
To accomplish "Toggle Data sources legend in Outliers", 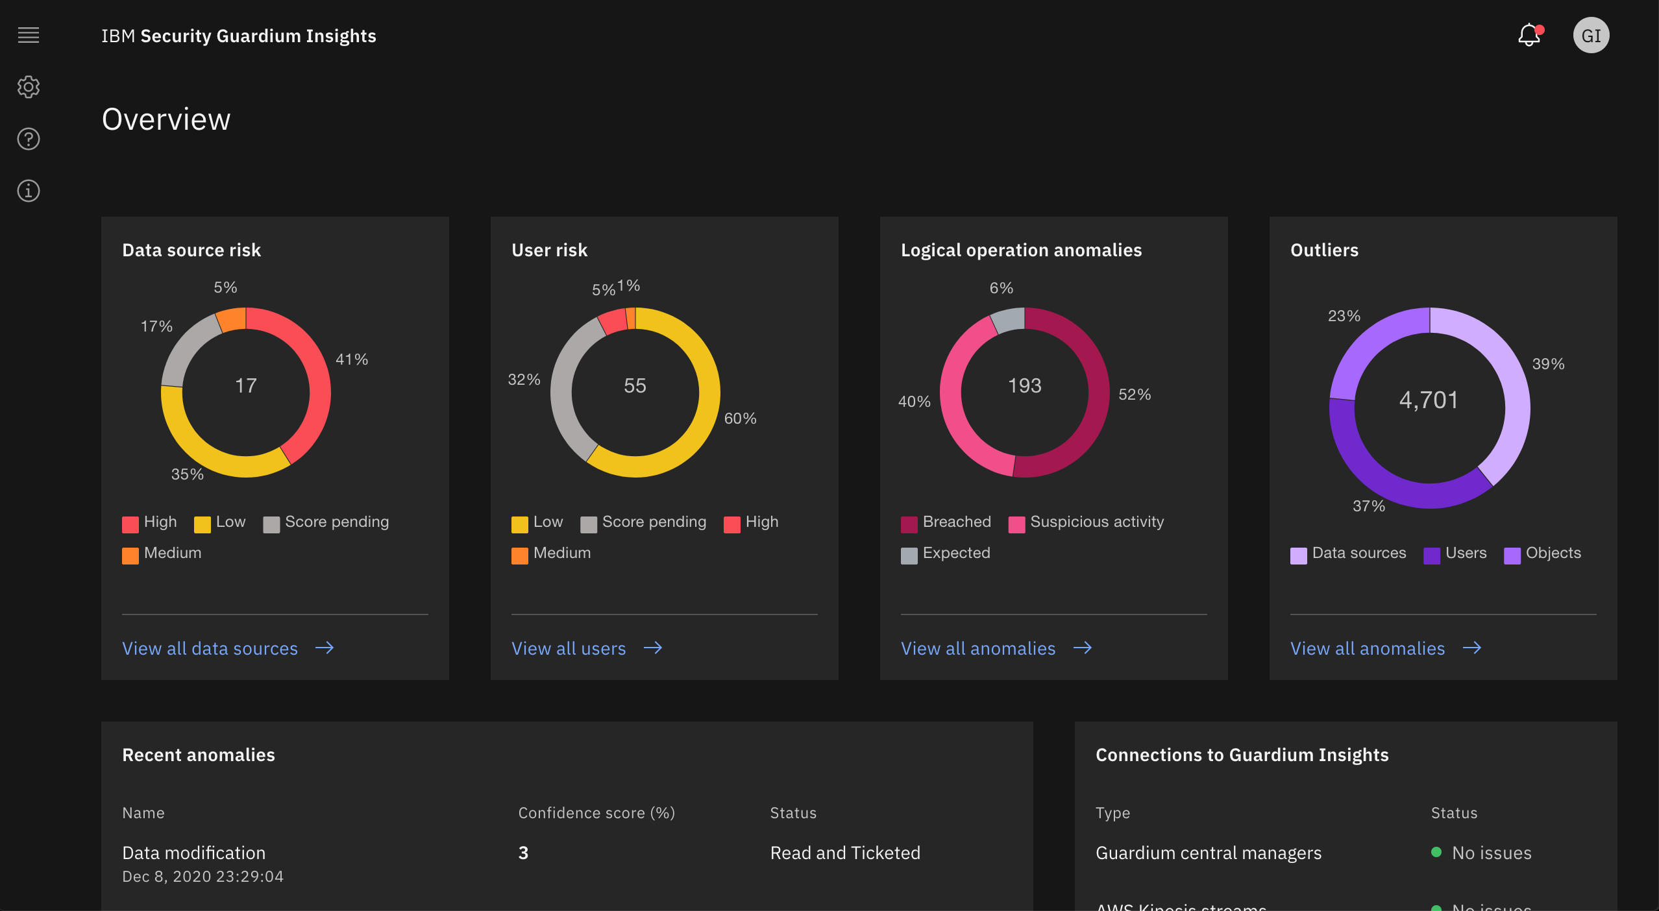I will pyautogui.click(x=1348, y=553).
